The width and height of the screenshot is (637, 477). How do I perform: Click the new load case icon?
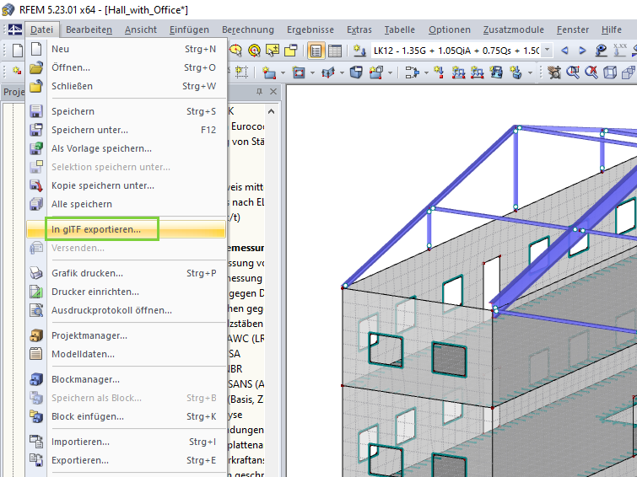click(359, 51)
